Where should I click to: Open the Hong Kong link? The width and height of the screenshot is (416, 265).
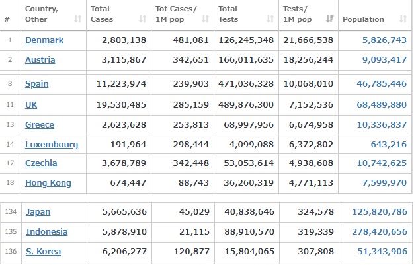[x=48, y=183]
